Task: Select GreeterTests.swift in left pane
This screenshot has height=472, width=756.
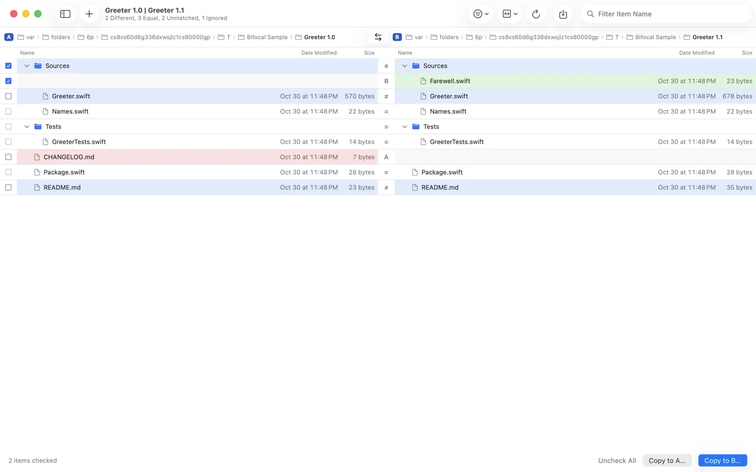Action: pyautogui.click(x=198, y=142)
